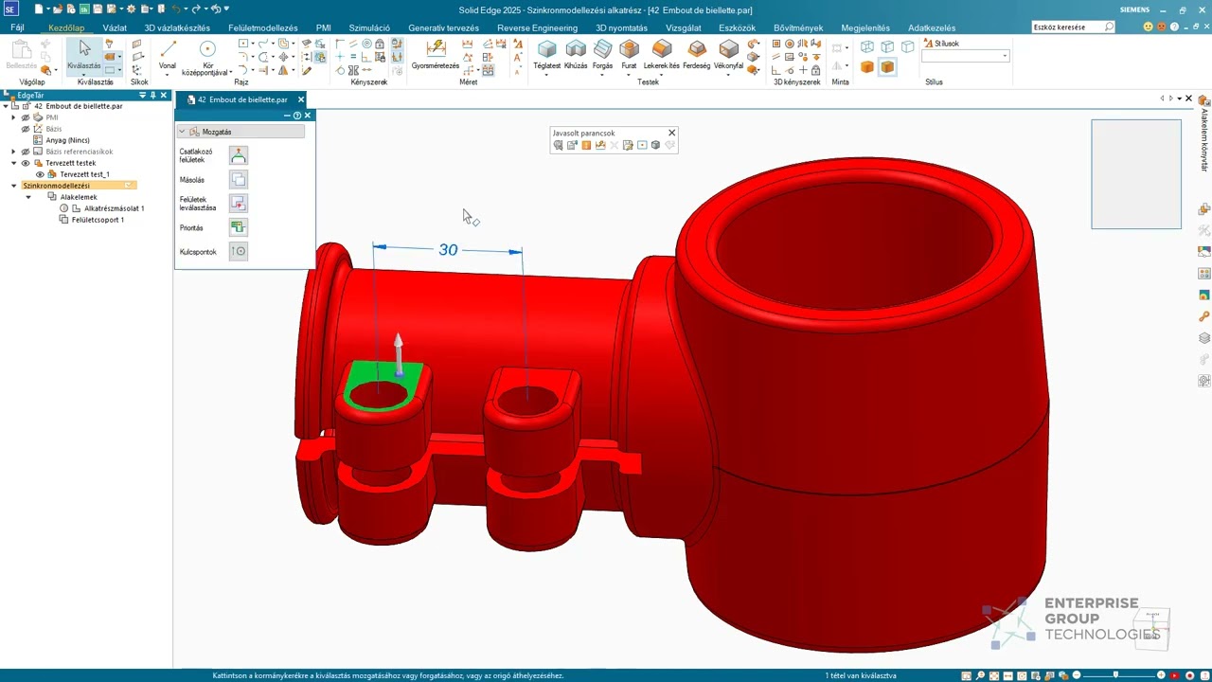Click the new document icon in title bar

[x=39, y=9]
